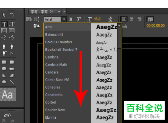The height and width of the screenshot is (123, 168).
Task: Center align the text
Action: pyautogui.click(x=132, y=19)
